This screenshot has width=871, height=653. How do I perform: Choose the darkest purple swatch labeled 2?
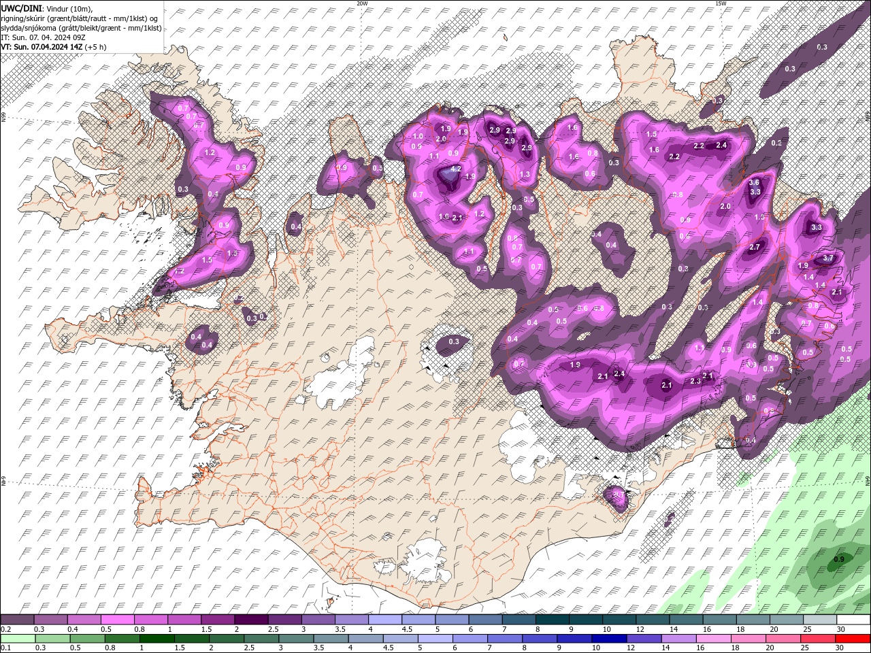[251, 620]
